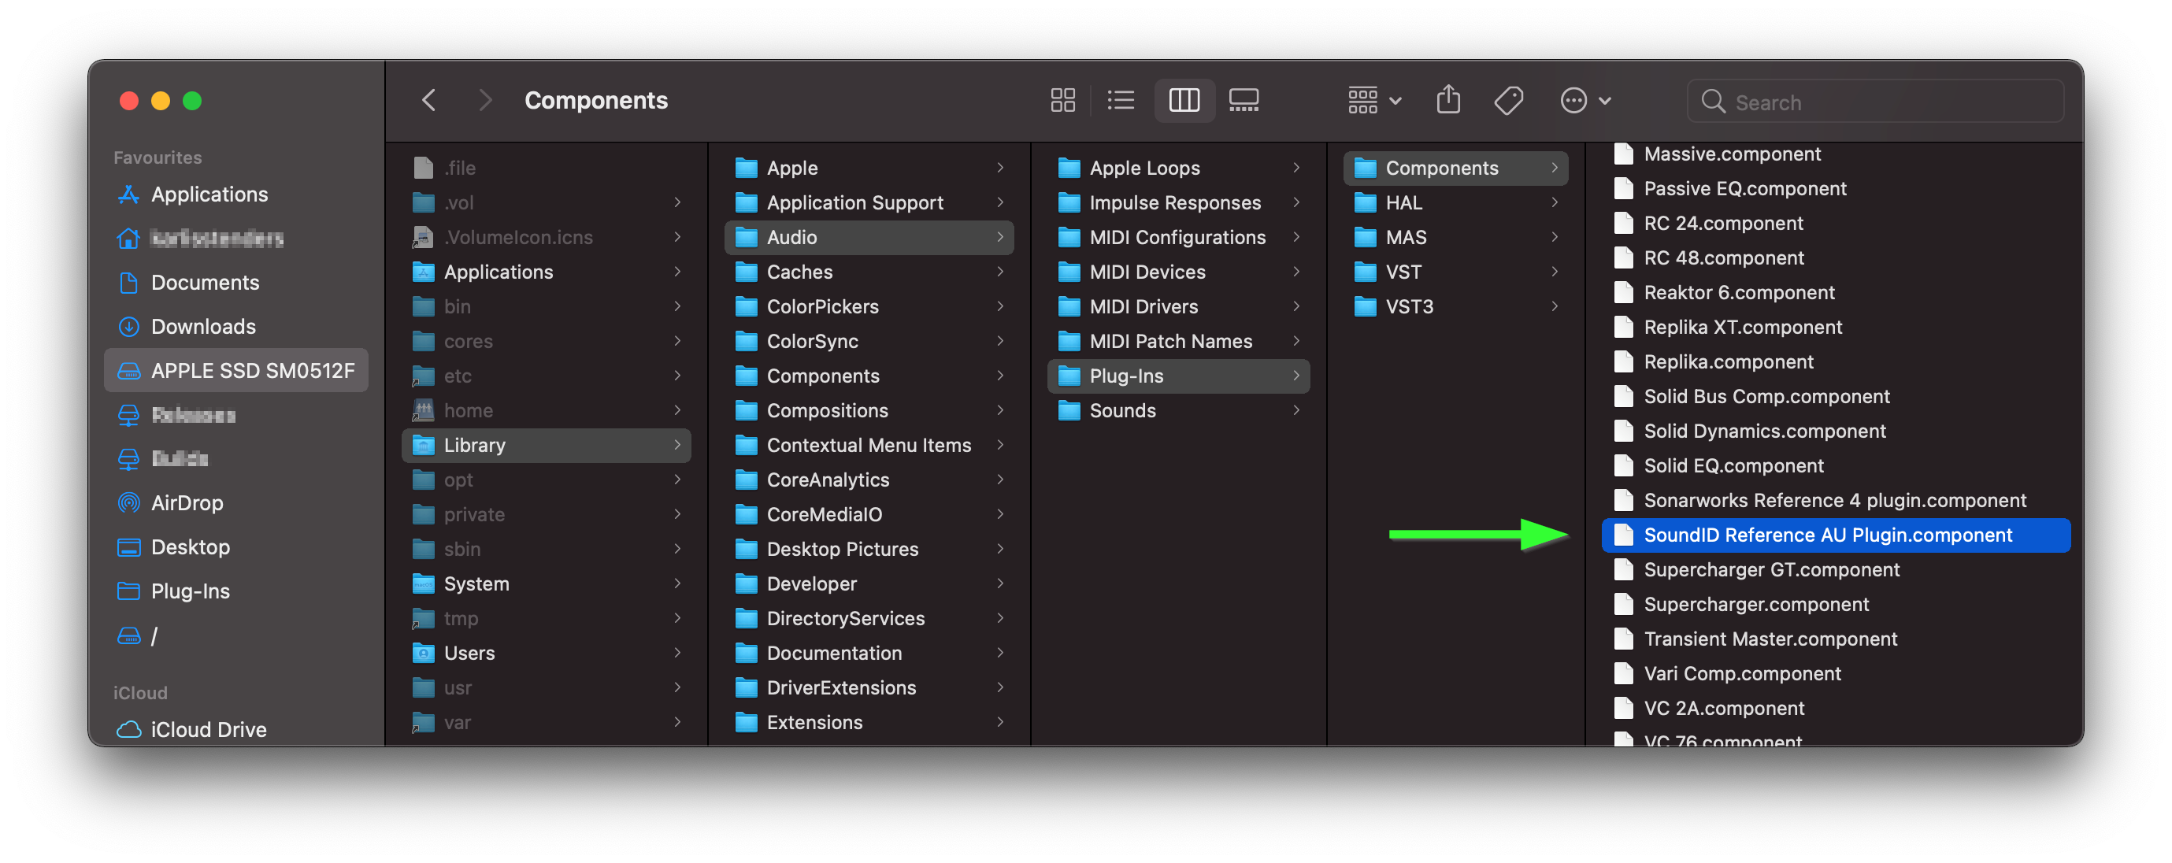
Task: Select SoundID Reference AU Plugin.component file
Action: point(1836,535)
